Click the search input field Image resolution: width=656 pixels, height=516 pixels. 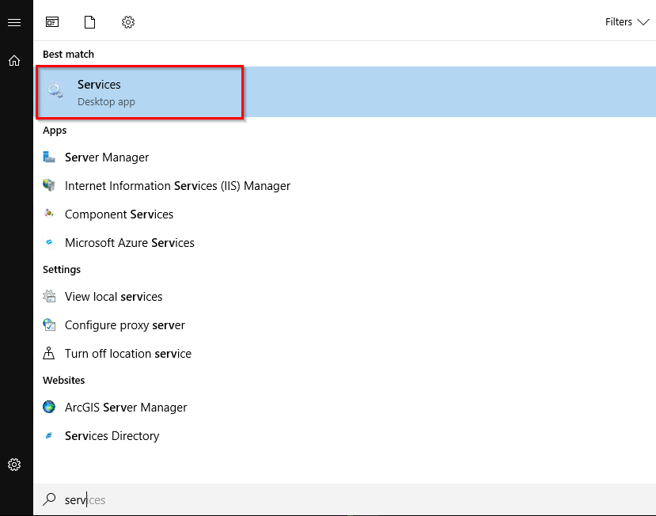tap(158, 499)
